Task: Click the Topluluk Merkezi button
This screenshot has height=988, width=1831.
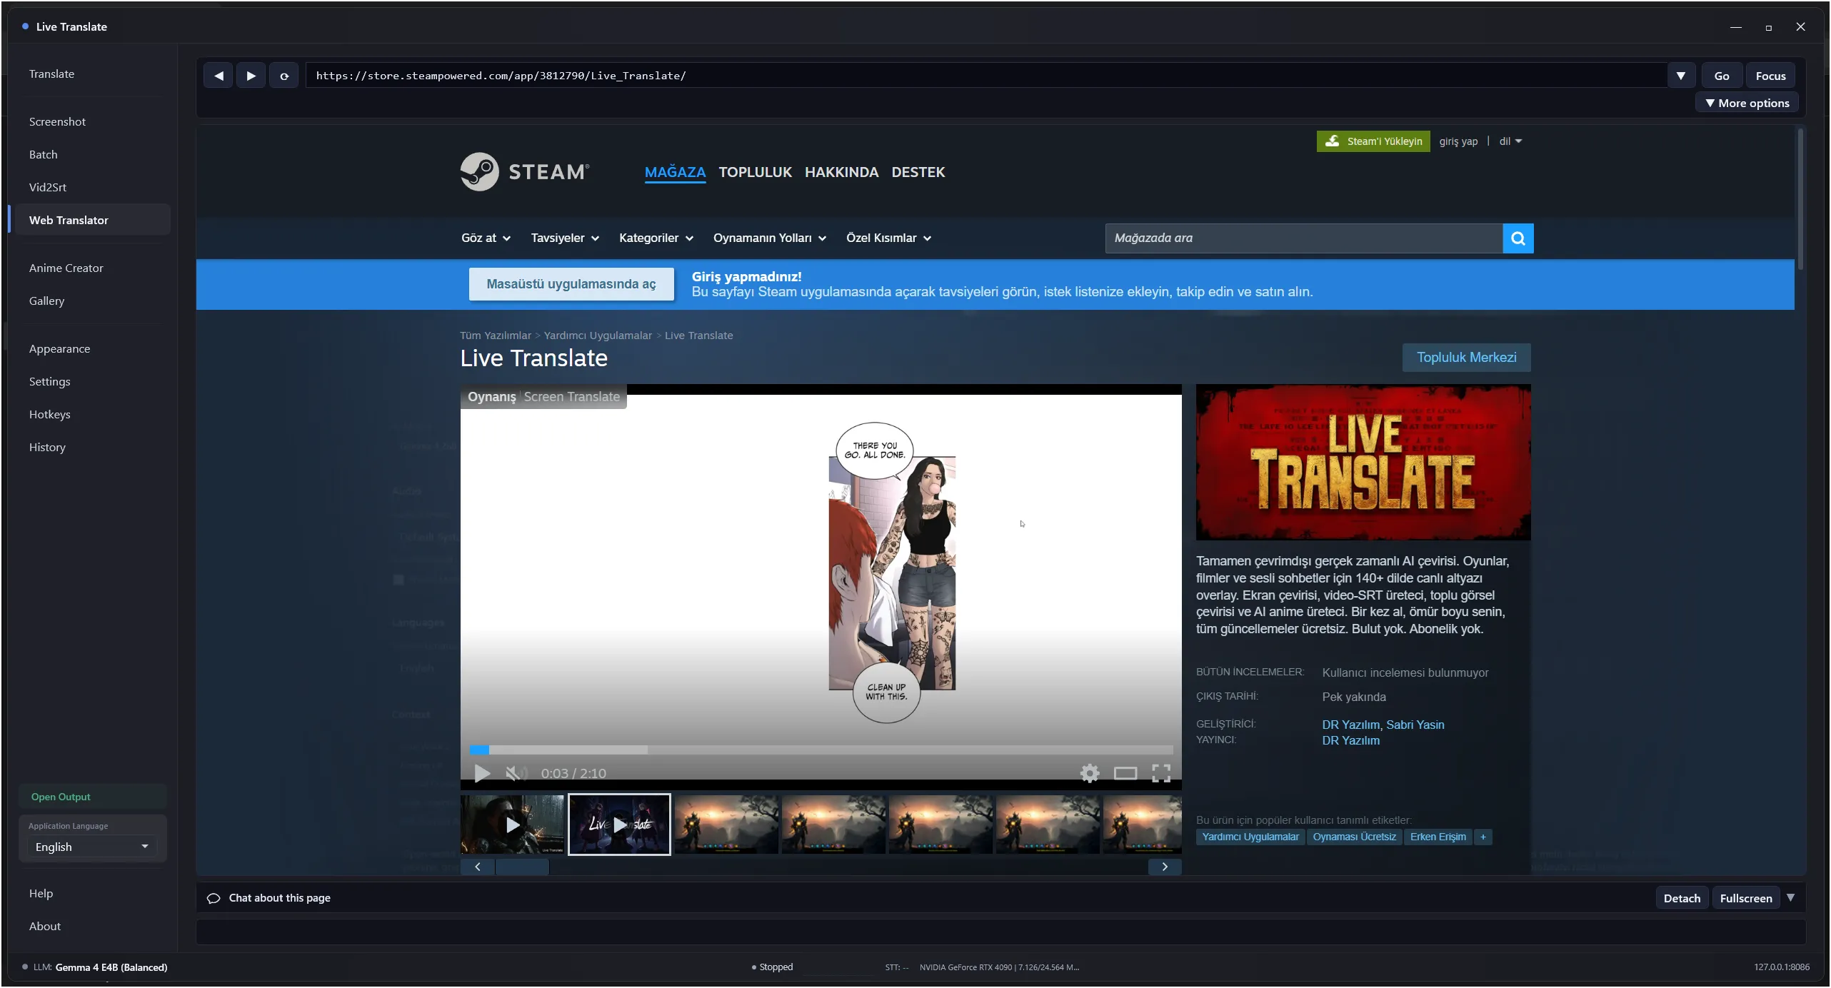Action: [x=1466, y=358]
